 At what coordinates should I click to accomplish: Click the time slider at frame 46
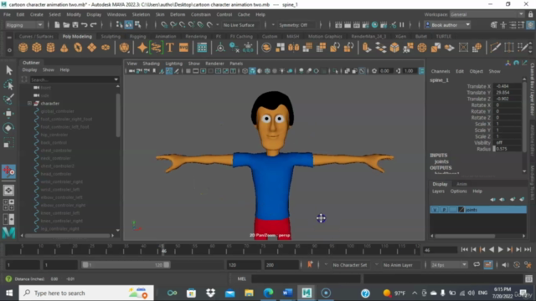163,250
